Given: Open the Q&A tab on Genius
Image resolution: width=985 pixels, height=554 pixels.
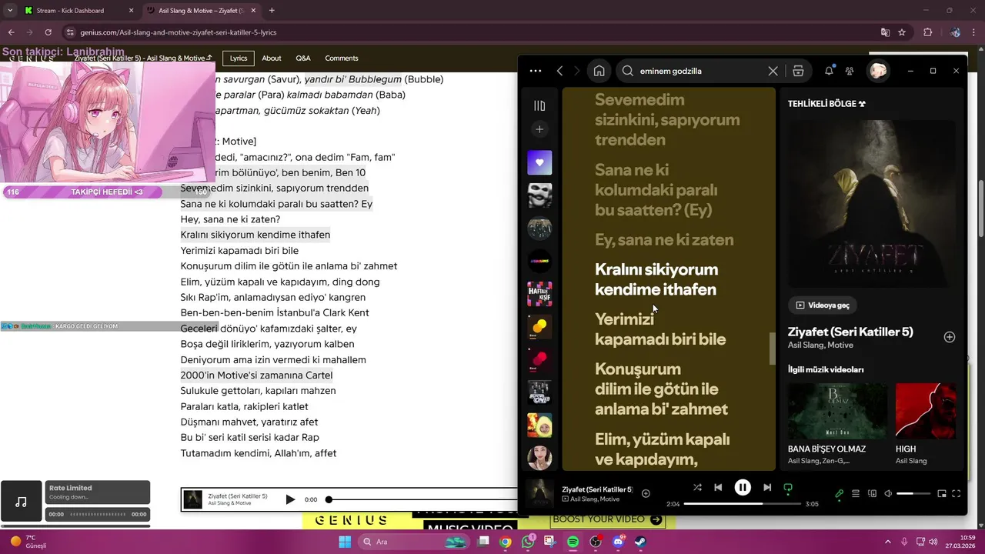Looking at the screenshot, I should pyautogui.click(x=303, y=58).
